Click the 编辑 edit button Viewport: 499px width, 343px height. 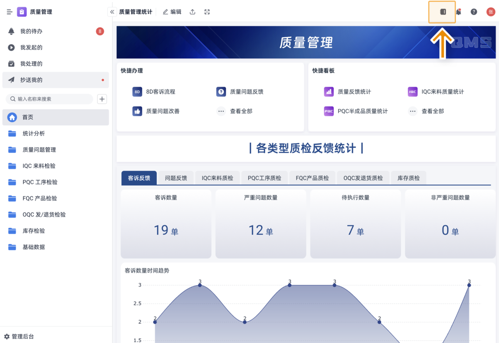point(172,12)
